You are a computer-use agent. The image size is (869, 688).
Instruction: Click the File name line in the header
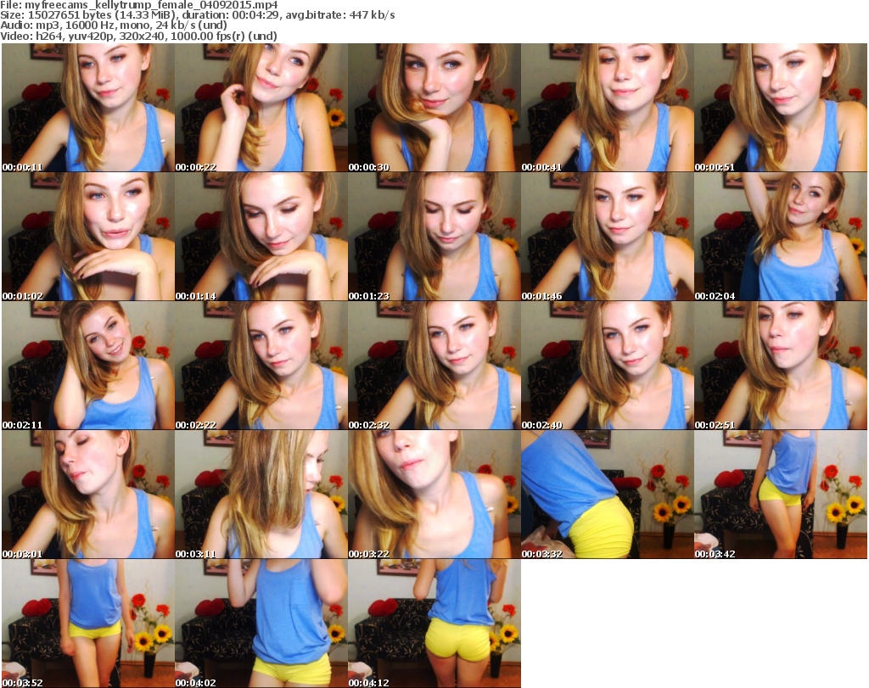click(139, 5)
